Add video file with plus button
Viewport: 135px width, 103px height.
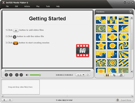[4, 100]
